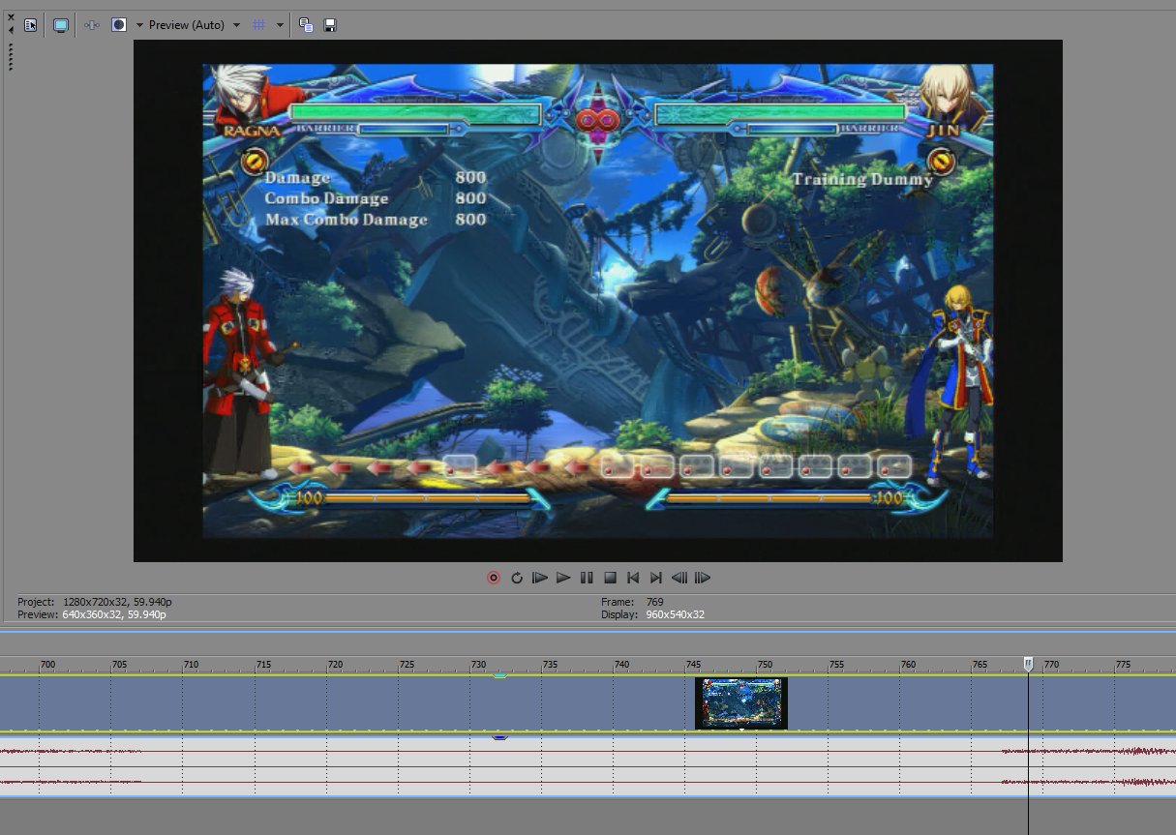This screenshot has width=1176, height=835.
Task: Open Preview (Auto) quality dropdown
Action: (195, 25)
